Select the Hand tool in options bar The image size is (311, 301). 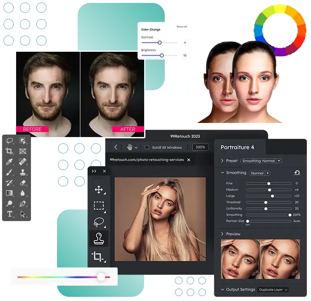[x=130, y=147]
